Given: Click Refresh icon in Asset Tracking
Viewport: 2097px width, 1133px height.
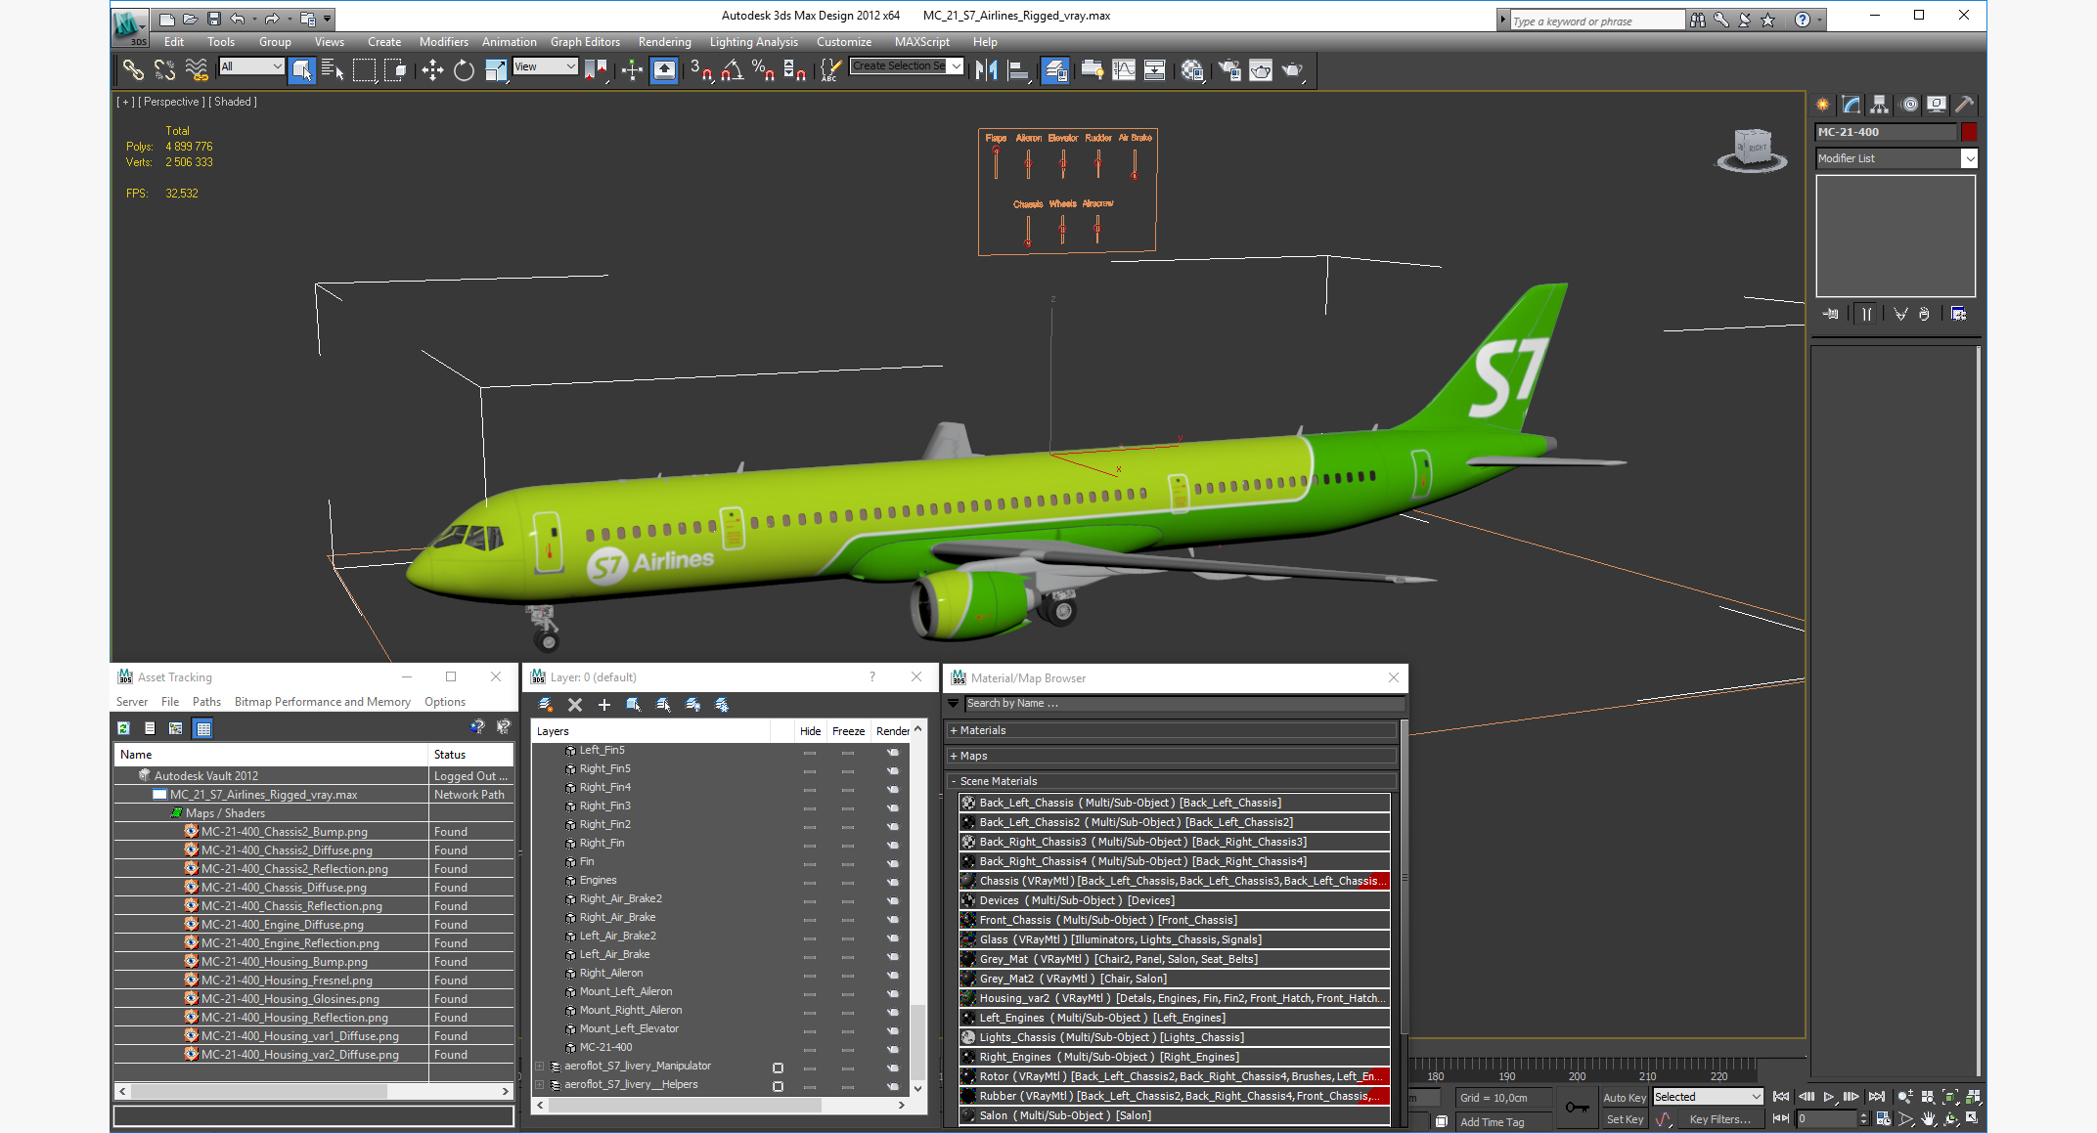Looking at the screenshot, I should click(x=124, y=728).
